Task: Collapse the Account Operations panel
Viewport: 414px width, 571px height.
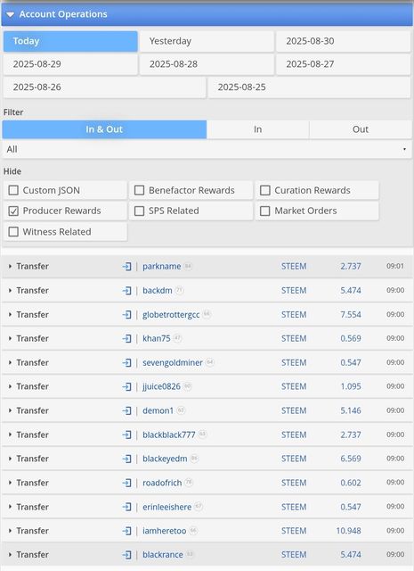Action: (x=10, y=14)
